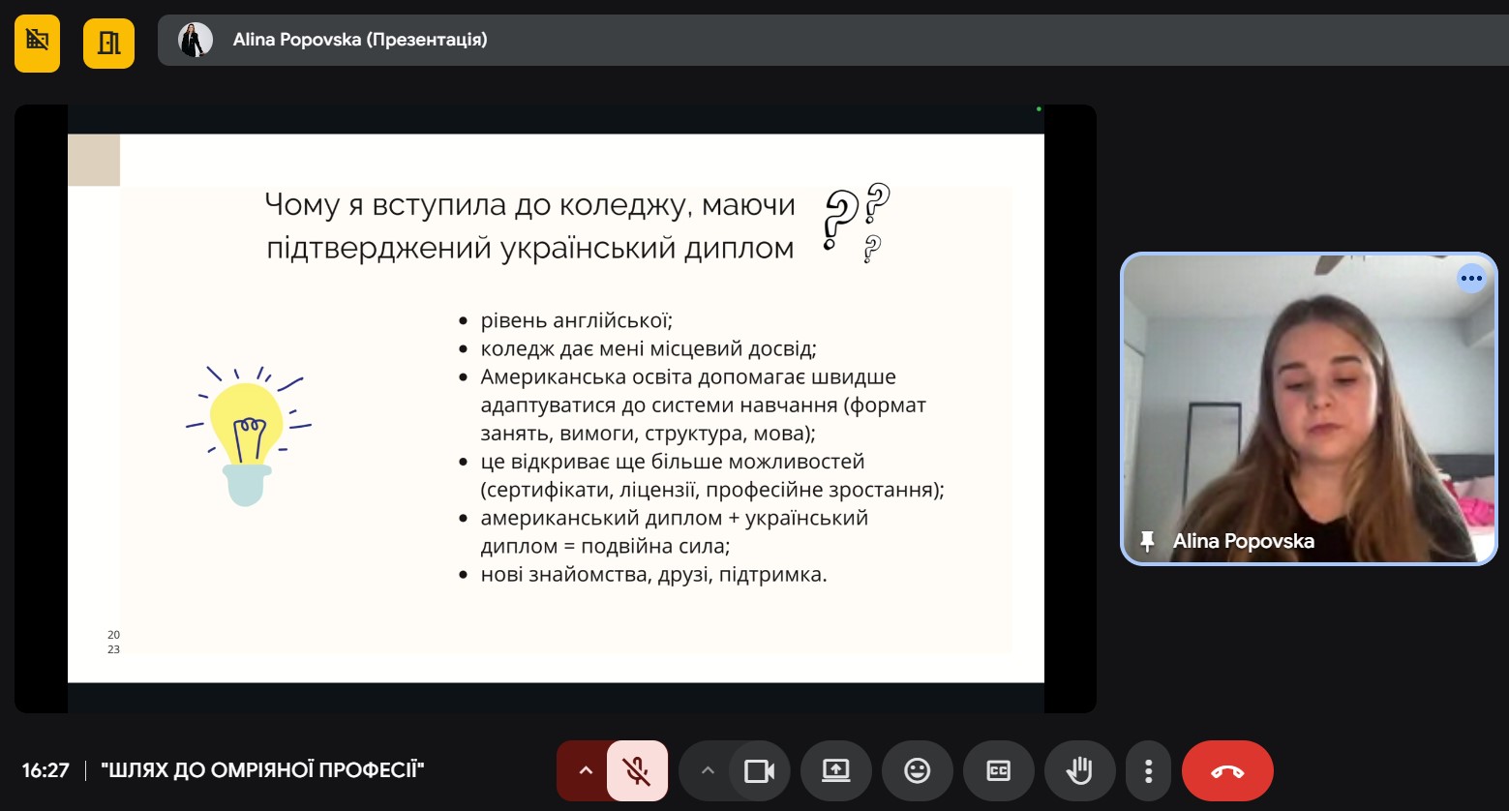The height and width of the screenshot is (811, 1509).
Task: Click the meeting title "ШЛЯХ ДО ОМРІЯНОЇ ПРОФЕСІЇ"
Action: pyautogui.click(x=262, y=770)
